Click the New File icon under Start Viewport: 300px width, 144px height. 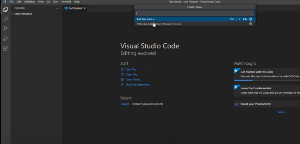click(x=122, y=69)
